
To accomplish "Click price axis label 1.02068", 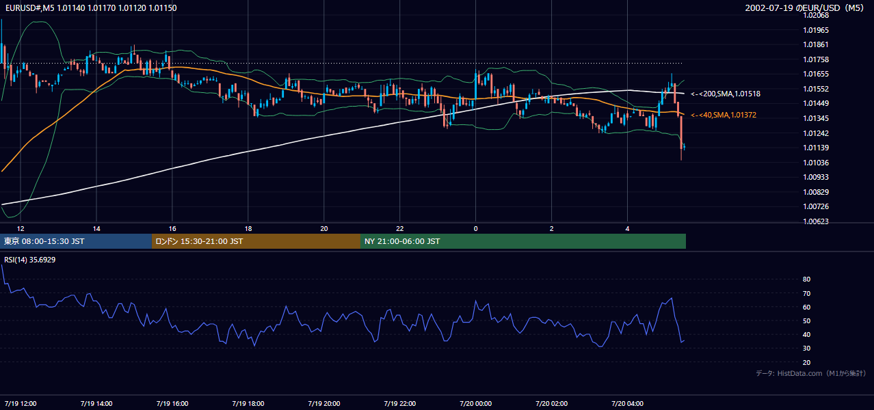I will point(816,15).
